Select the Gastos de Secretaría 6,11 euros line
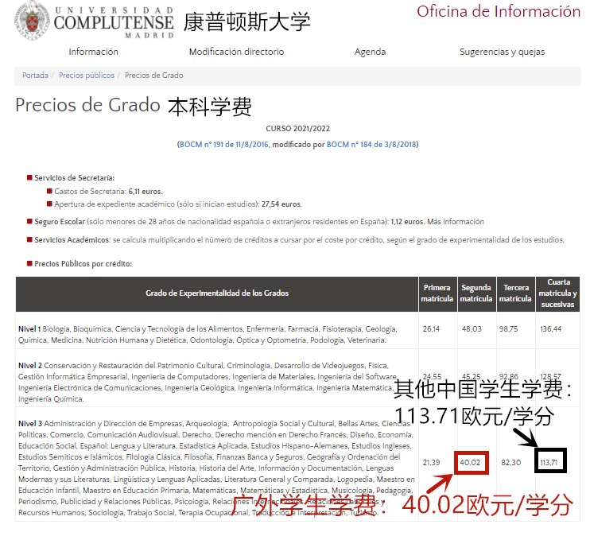The width and height of the screenshot is (590, 536). tap(108, 191)
